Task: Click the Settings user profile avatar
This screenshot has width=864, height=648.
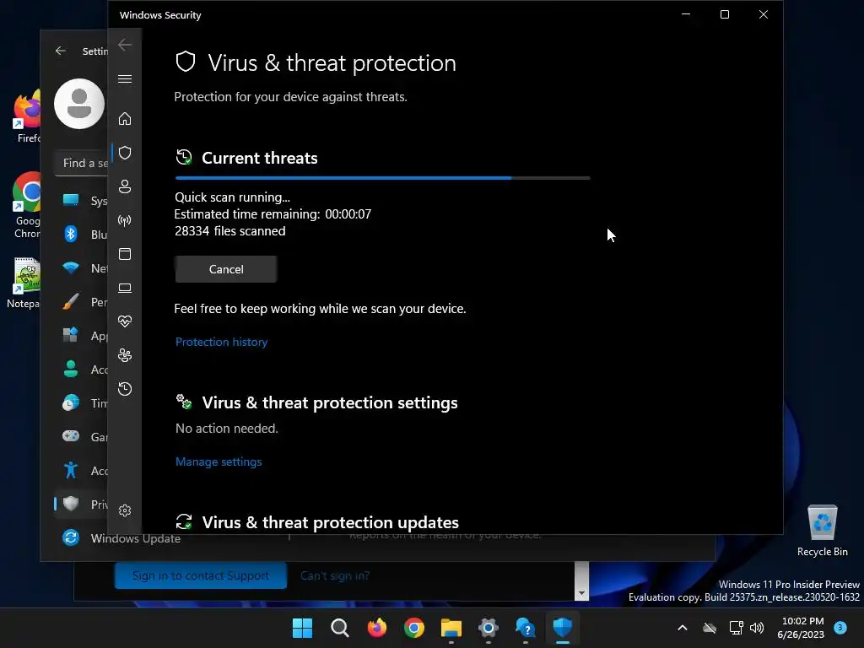Action: click(x=79, y=104)
